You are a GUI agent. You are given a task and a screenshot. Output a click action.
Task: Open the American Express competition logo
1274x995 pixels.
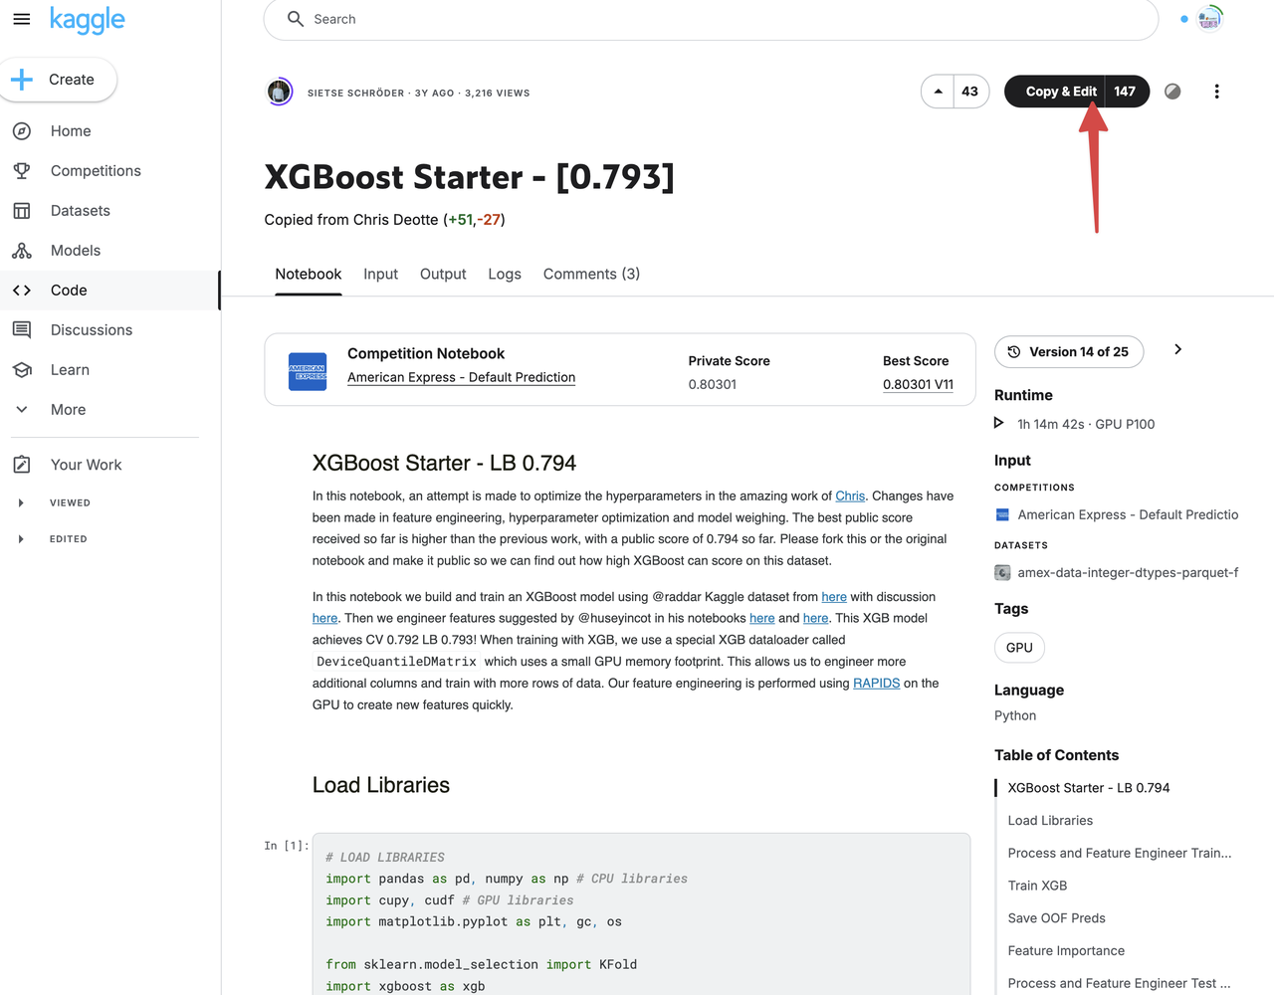coord(308,371)
